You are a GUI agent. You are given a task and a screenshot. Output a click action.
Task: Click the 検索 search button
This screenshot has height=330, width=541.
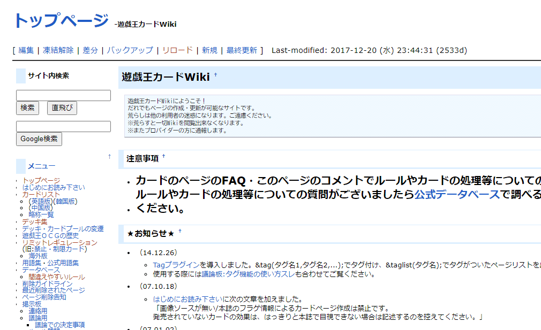[x=28, y=108]
